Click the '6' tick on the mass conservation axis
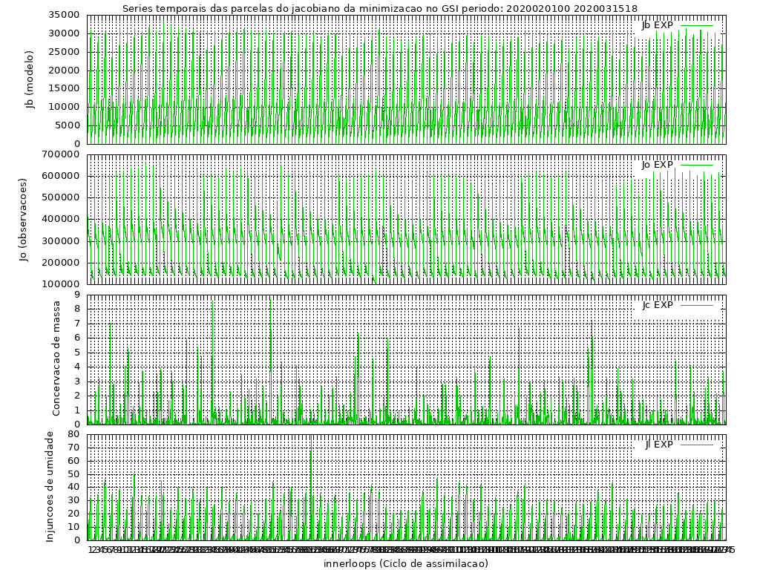Screen dimensions: 760x570 77,338
